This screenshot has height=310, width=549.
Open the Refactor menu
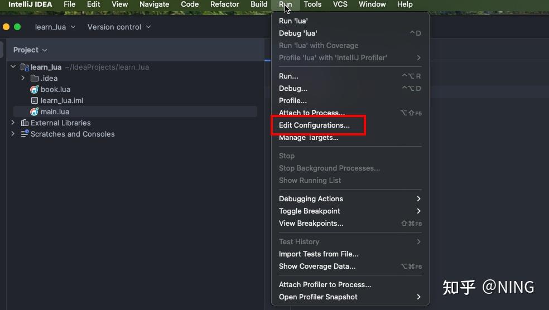tap(224, 4)
